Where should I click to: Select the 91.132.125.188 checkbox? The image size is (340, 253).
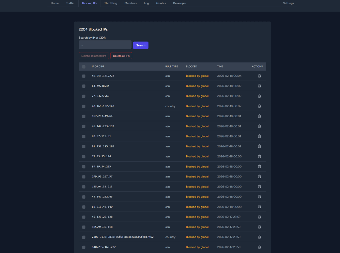pyautogui.click(x=84, y=147)
